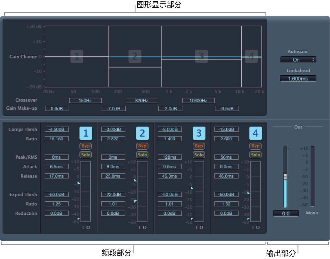This screenshot has width=330, height=259.
Task: Click the Compr Thrsh label
Action: [23, 129]
